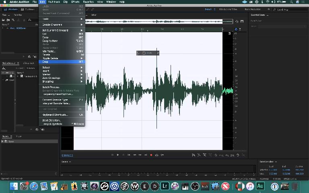Expand the Insert submenu
This screenshot has width=309, height=193.
(x=62, y=71)
